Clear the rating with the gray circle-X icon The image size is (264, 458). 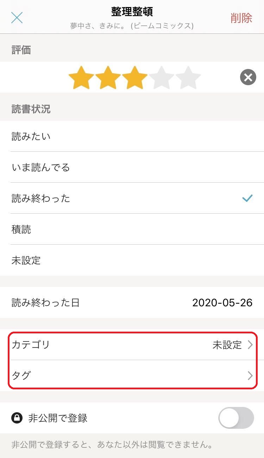(248, 77)
